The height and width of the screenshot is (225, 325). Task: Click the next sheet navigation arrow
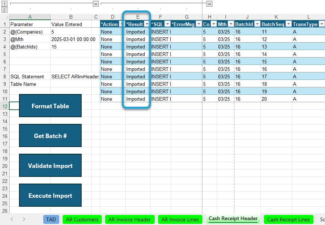pos(24,219)
